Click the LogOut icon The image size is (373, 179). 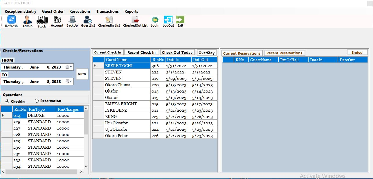[x=168, y=22]
